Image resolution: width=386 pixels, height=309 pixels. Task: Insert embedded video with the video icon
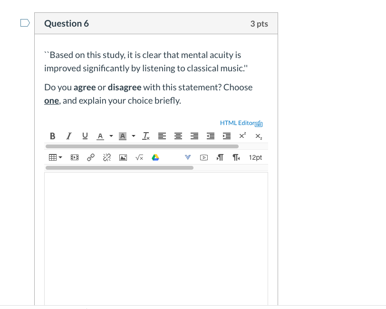point(203,157)
